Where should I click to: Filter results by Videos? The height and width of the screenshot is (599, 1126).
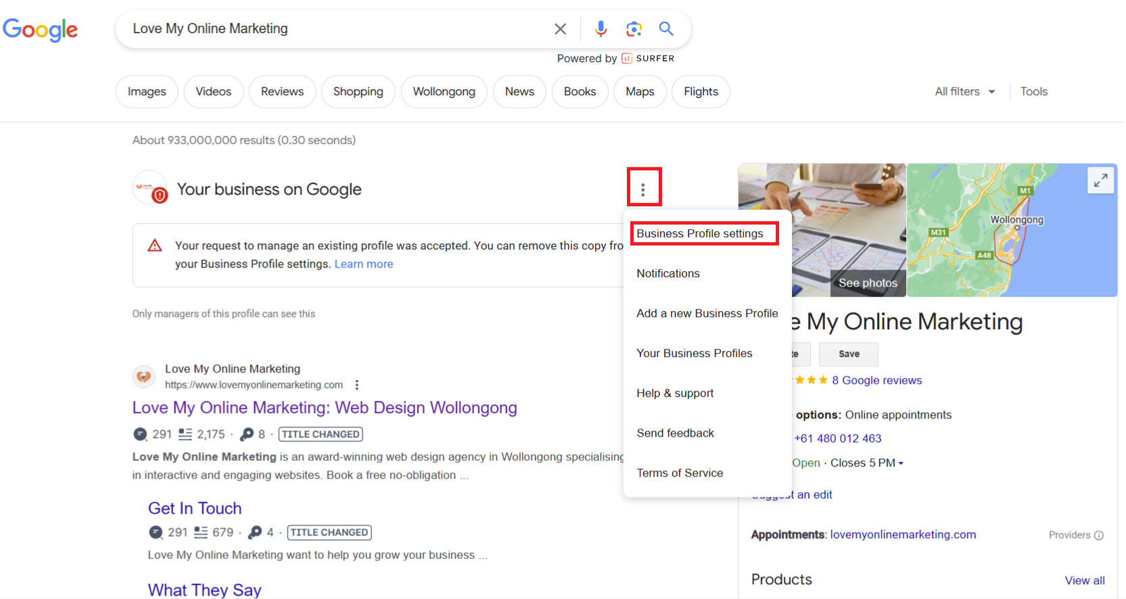[x=214, y=91]
